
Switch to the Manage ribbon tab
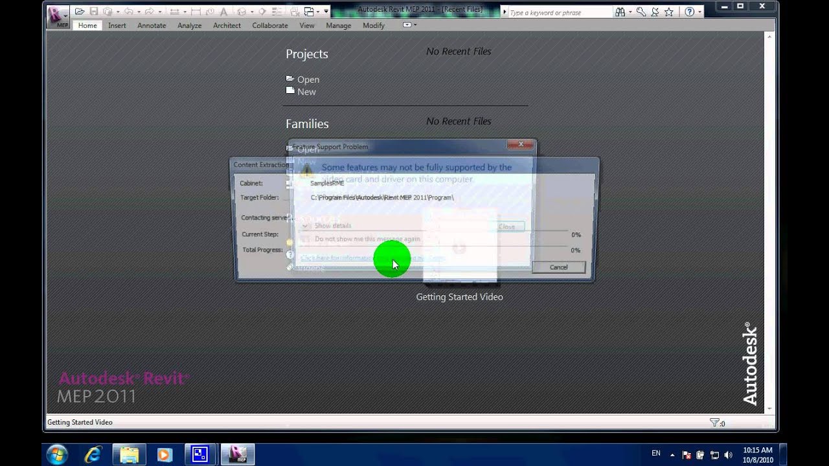tap(338, 25)
